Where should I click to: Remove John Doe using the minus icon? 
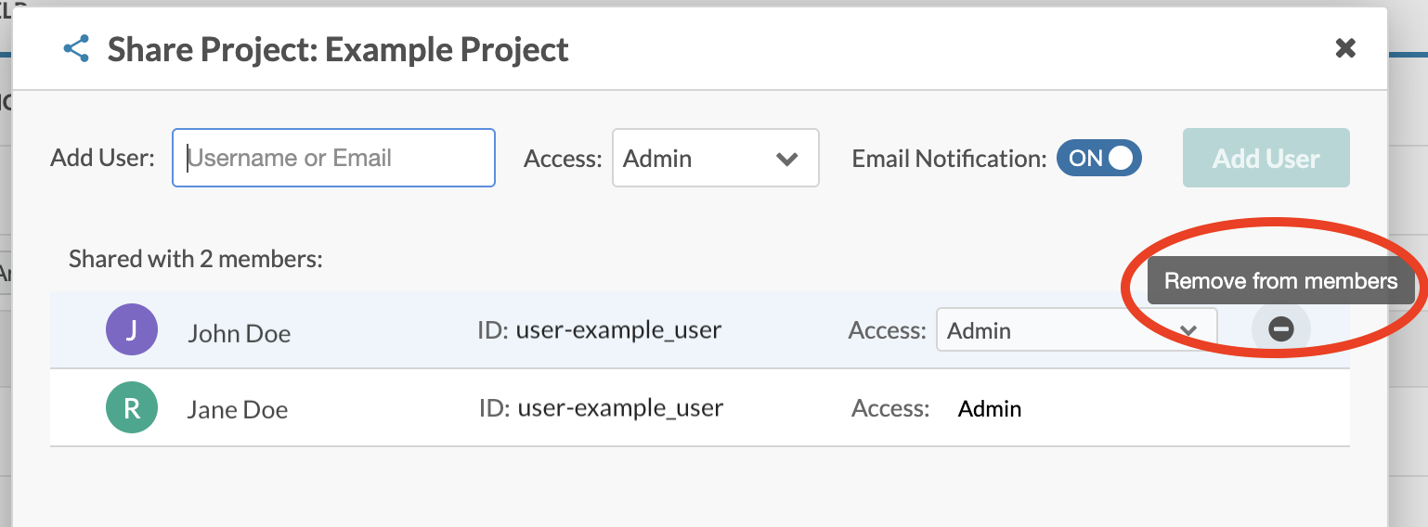tap(1280, 328)
